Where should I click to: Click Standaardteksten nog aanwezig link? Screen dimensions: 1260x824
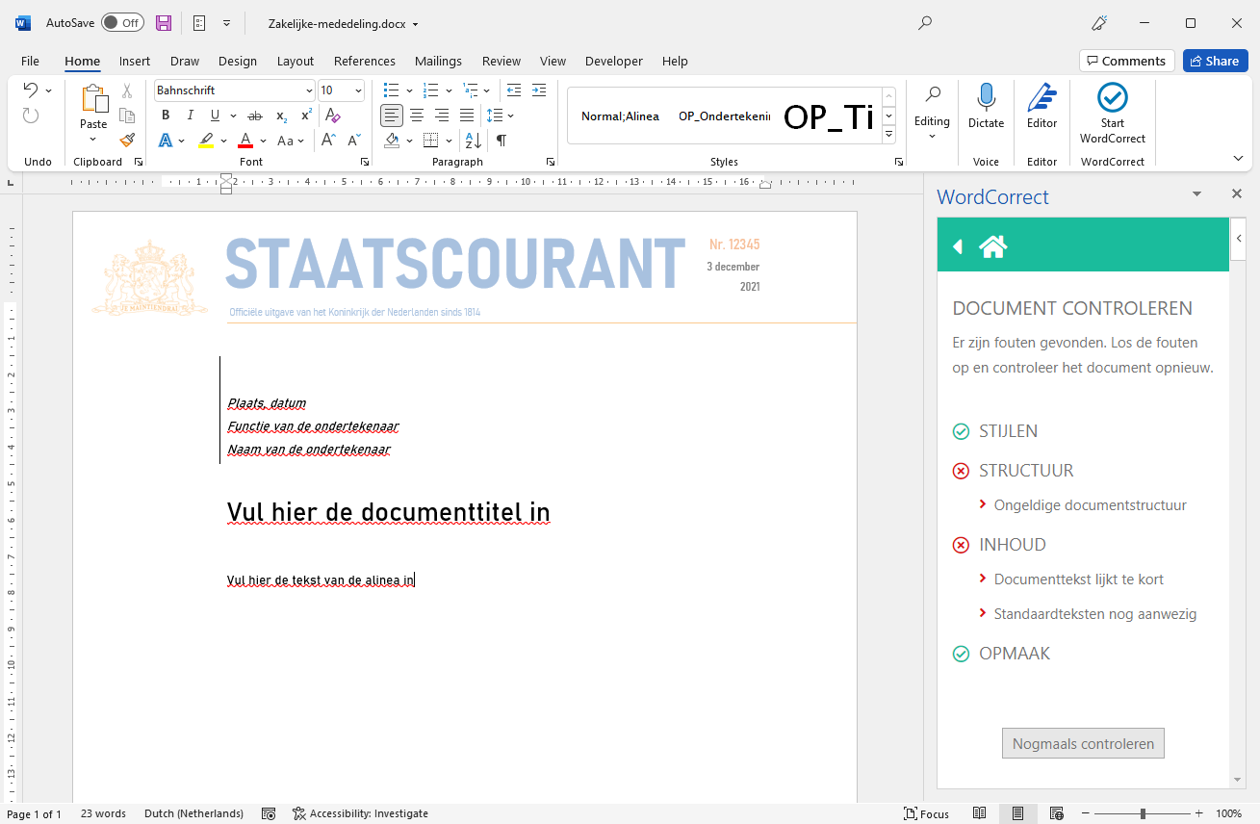1095,613
